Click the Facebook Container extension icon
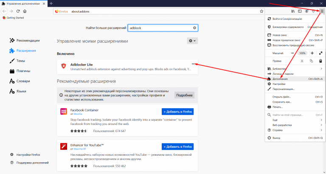Viewport: 326px width, 174px height. 64,111
